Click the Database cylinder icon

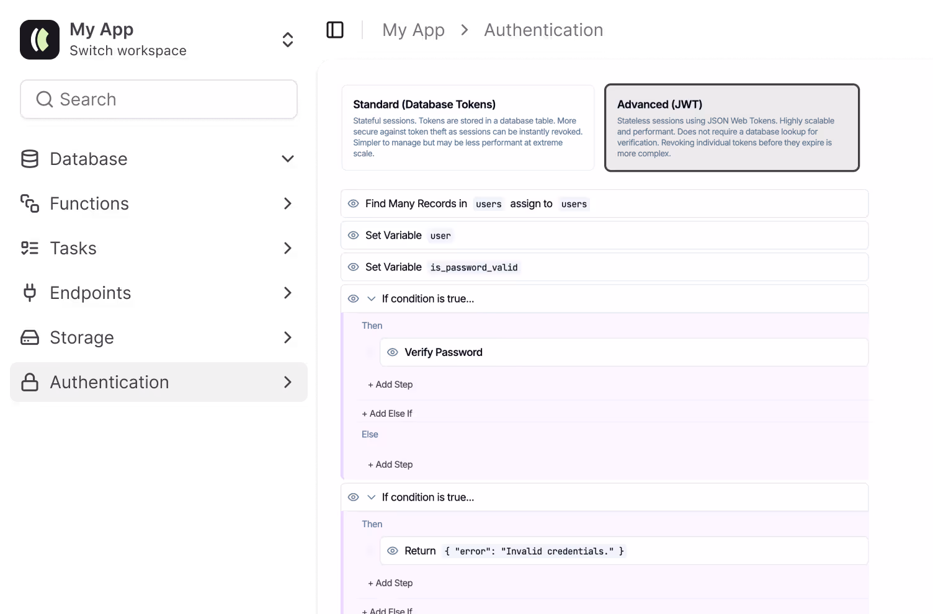pos(30,159)
